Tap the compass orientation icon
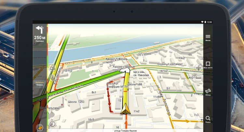 click(52, 124)
